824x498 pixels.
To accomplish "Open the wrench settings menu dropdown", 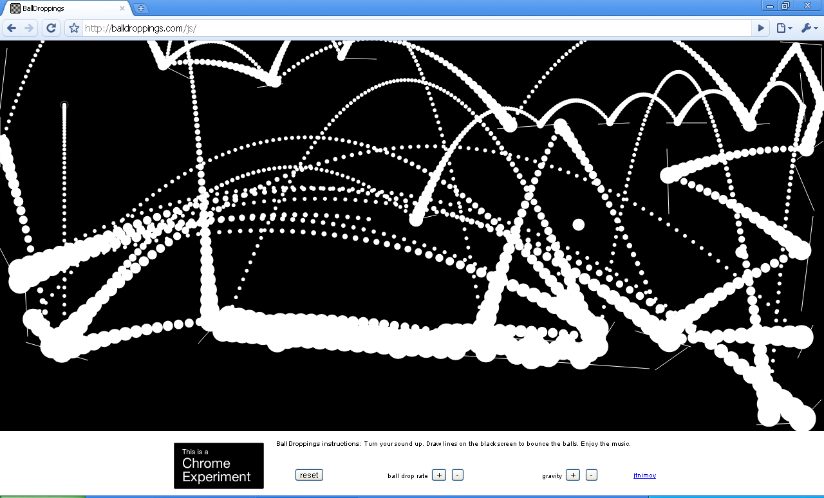I will (x=809, y=28).
